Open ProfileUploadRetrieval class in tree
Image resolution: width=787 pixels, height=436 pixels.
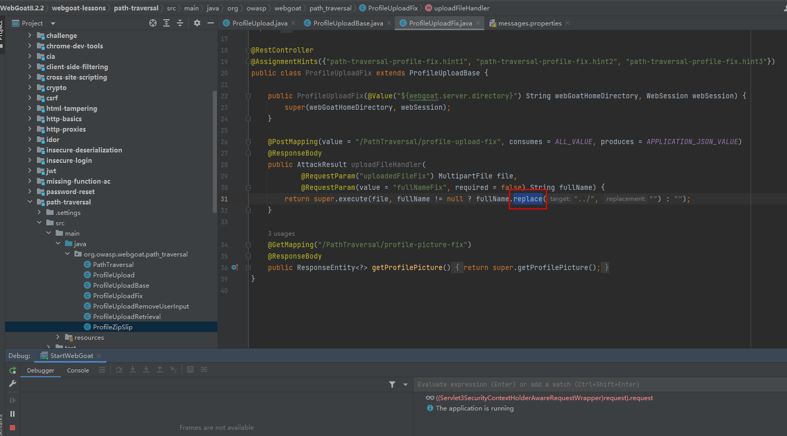click(126, 316)
